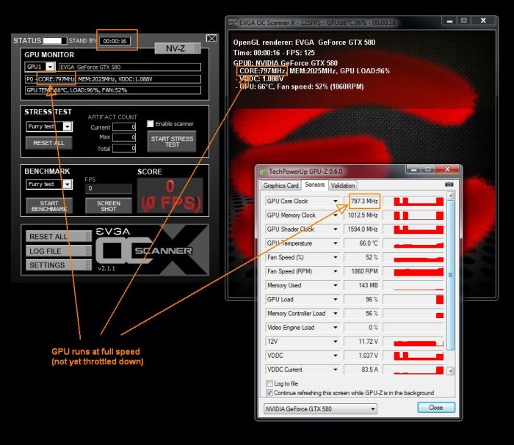Switch to Graphics Card tab
This screenshot has width=514, height=445.
(280, 185)
